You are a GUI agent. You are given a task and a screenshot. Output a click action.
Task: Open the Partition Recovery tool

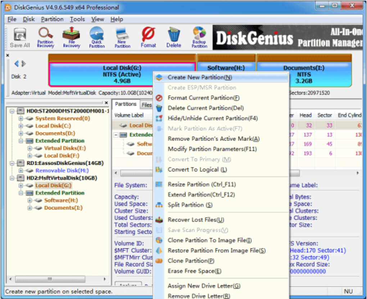pos(45,37)
